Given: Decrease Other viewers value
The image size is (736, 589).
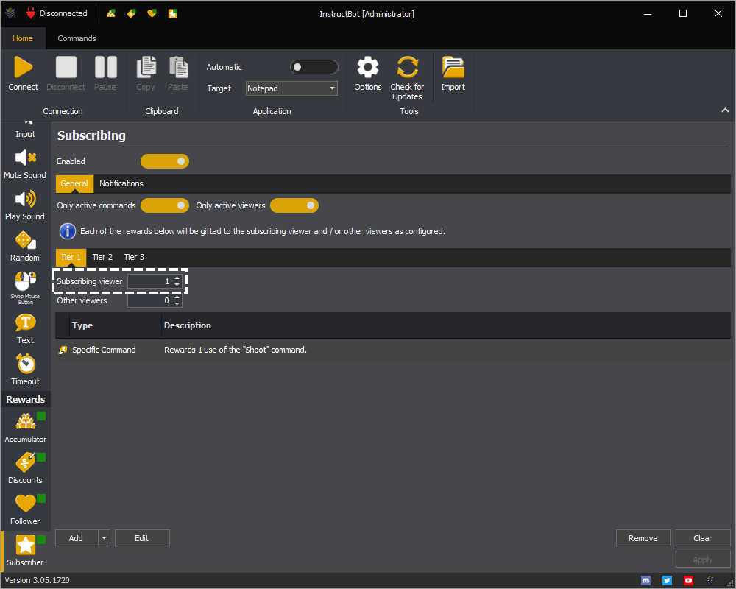Looking at the screenshot, I should (177, 304).
